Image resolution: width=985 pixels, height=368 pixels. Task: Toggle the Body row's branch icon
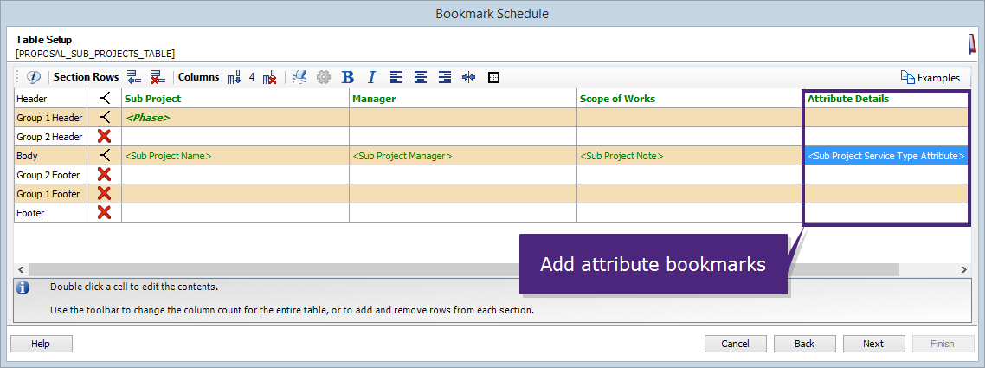(x=104, y=156)
